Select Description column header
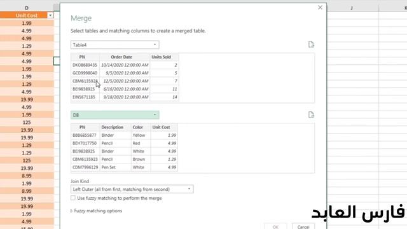Image resolution: width=407 pixels, height=229 pixels. [x=115, y=127]
